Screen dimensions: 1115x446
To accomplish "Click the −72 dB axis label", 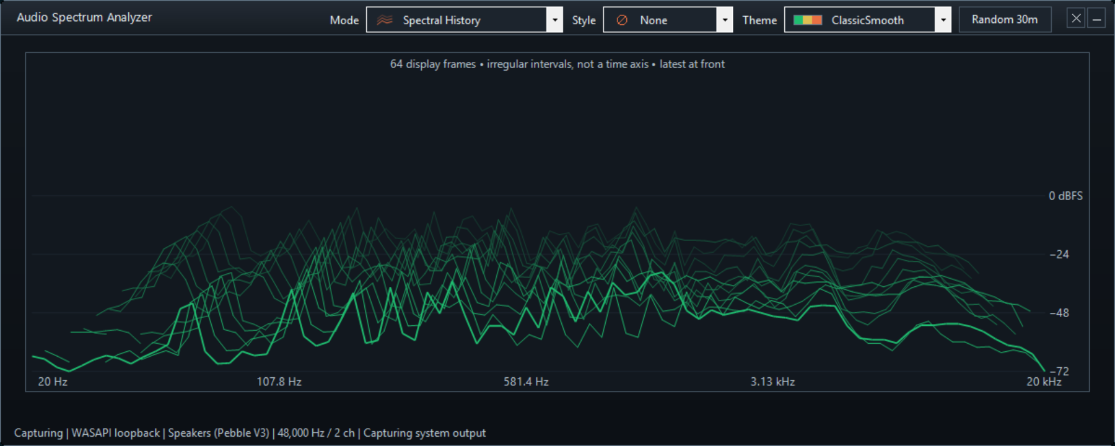I will click(1059, 371).
